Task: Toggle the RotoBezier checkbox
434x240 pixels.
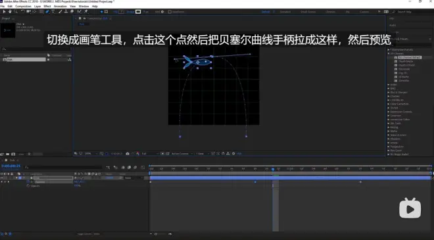Action: coord(170,12)
